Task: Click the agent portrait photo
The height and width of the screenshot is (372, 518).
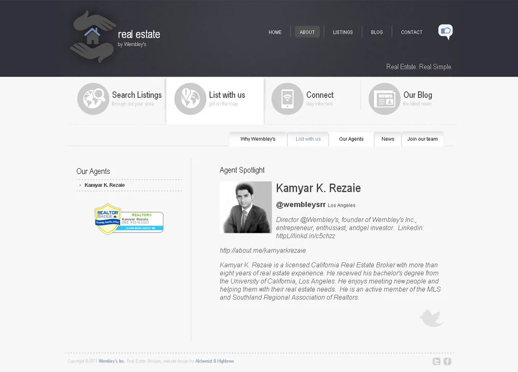Action: pyautogui.click(x=246, y=207)
